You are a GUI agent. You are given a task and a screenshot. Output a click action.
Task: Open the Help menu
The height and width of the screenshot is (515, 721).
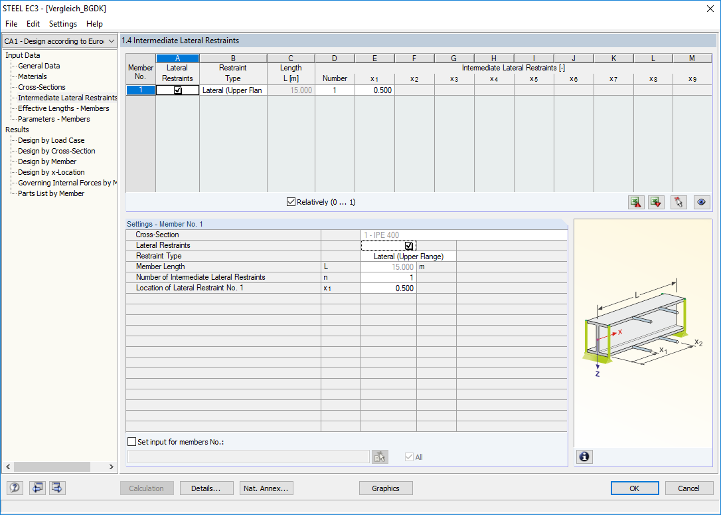[95, 24]
